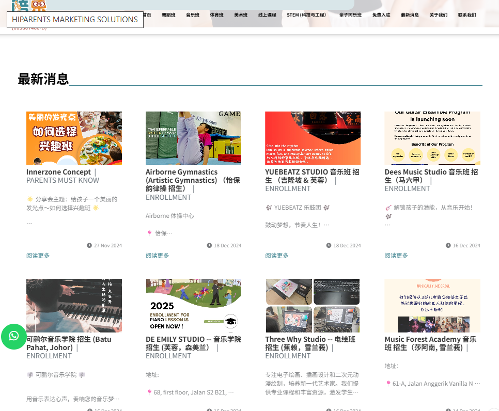Viewport: 499px width, 411px height.
Task: Click ENROLLMENT label under Dees Music Studio
Action: click(x=408, y=188)
